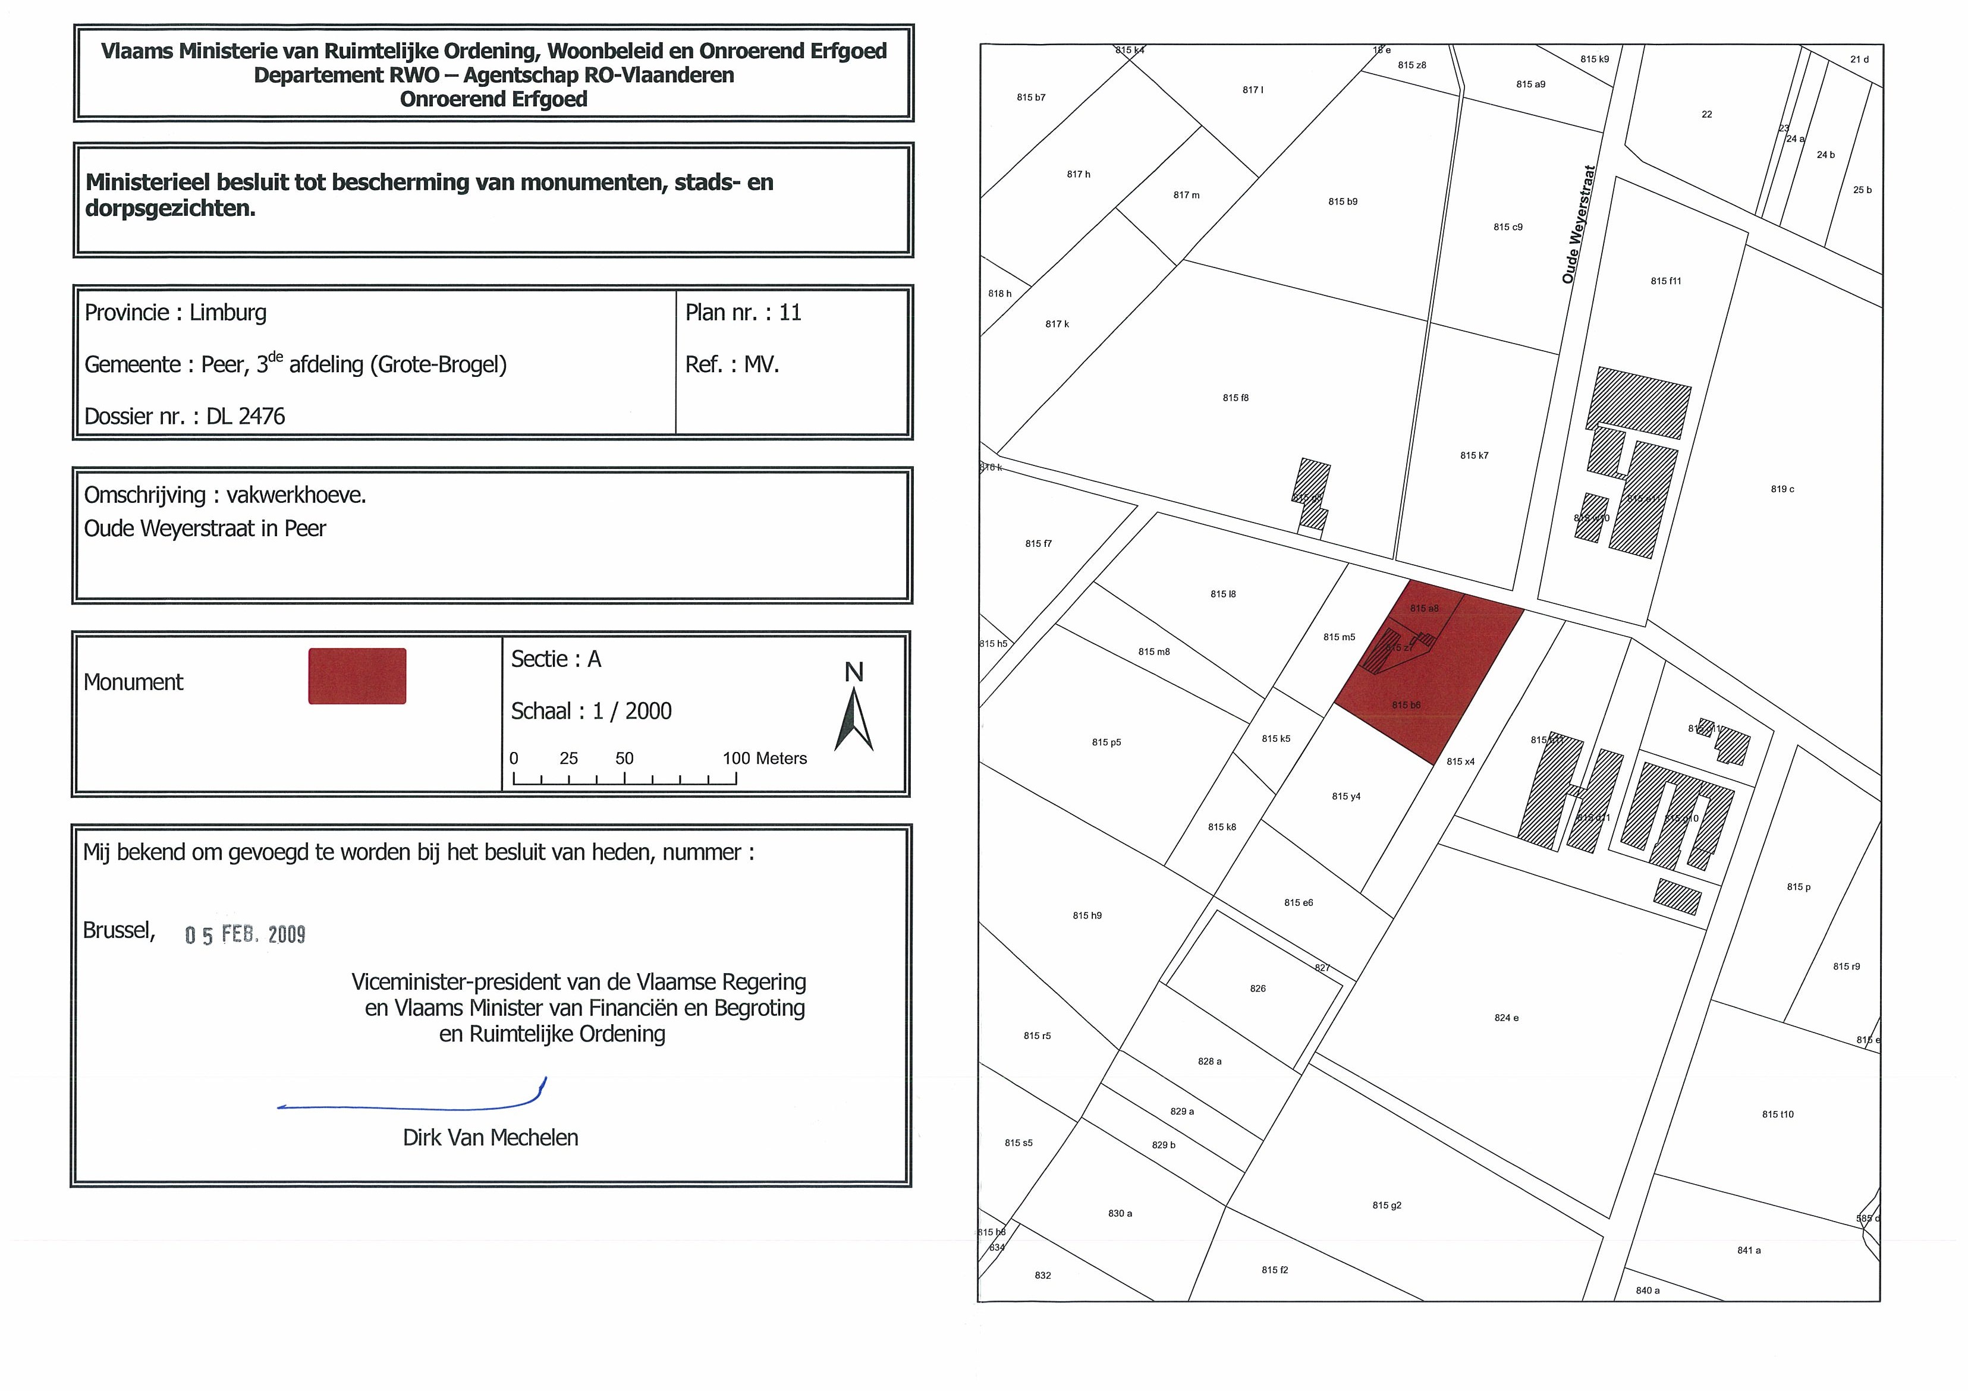Click the Oude Weyerstraat street label on the map
The height and width of the screenshot is (1391, 1968).
pyautogui.click(x=1579, y=225)
